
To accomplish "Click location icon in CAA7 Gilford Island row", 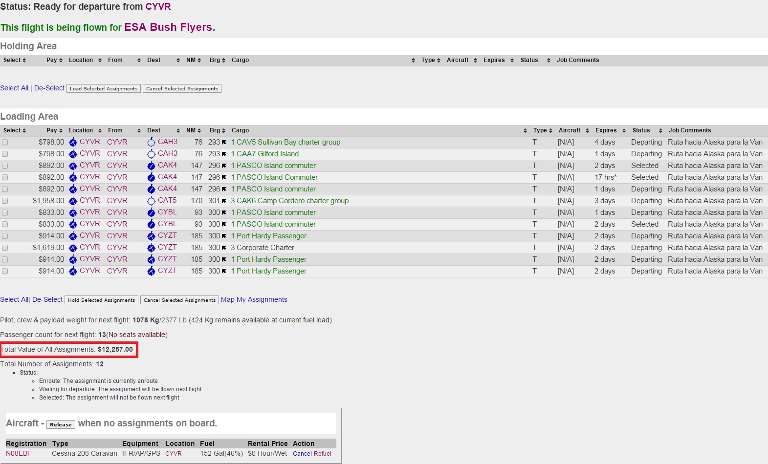I will coord(73,154).
